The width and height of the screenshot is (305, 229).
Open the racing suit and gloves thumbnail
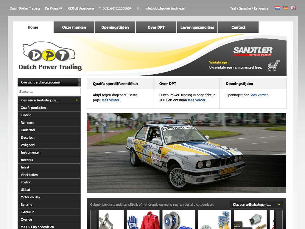[143, 220]
